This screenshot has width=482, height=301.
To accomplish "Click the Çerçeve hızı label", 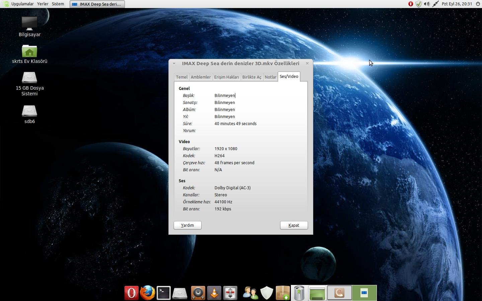I will click(x=194, y=163).
